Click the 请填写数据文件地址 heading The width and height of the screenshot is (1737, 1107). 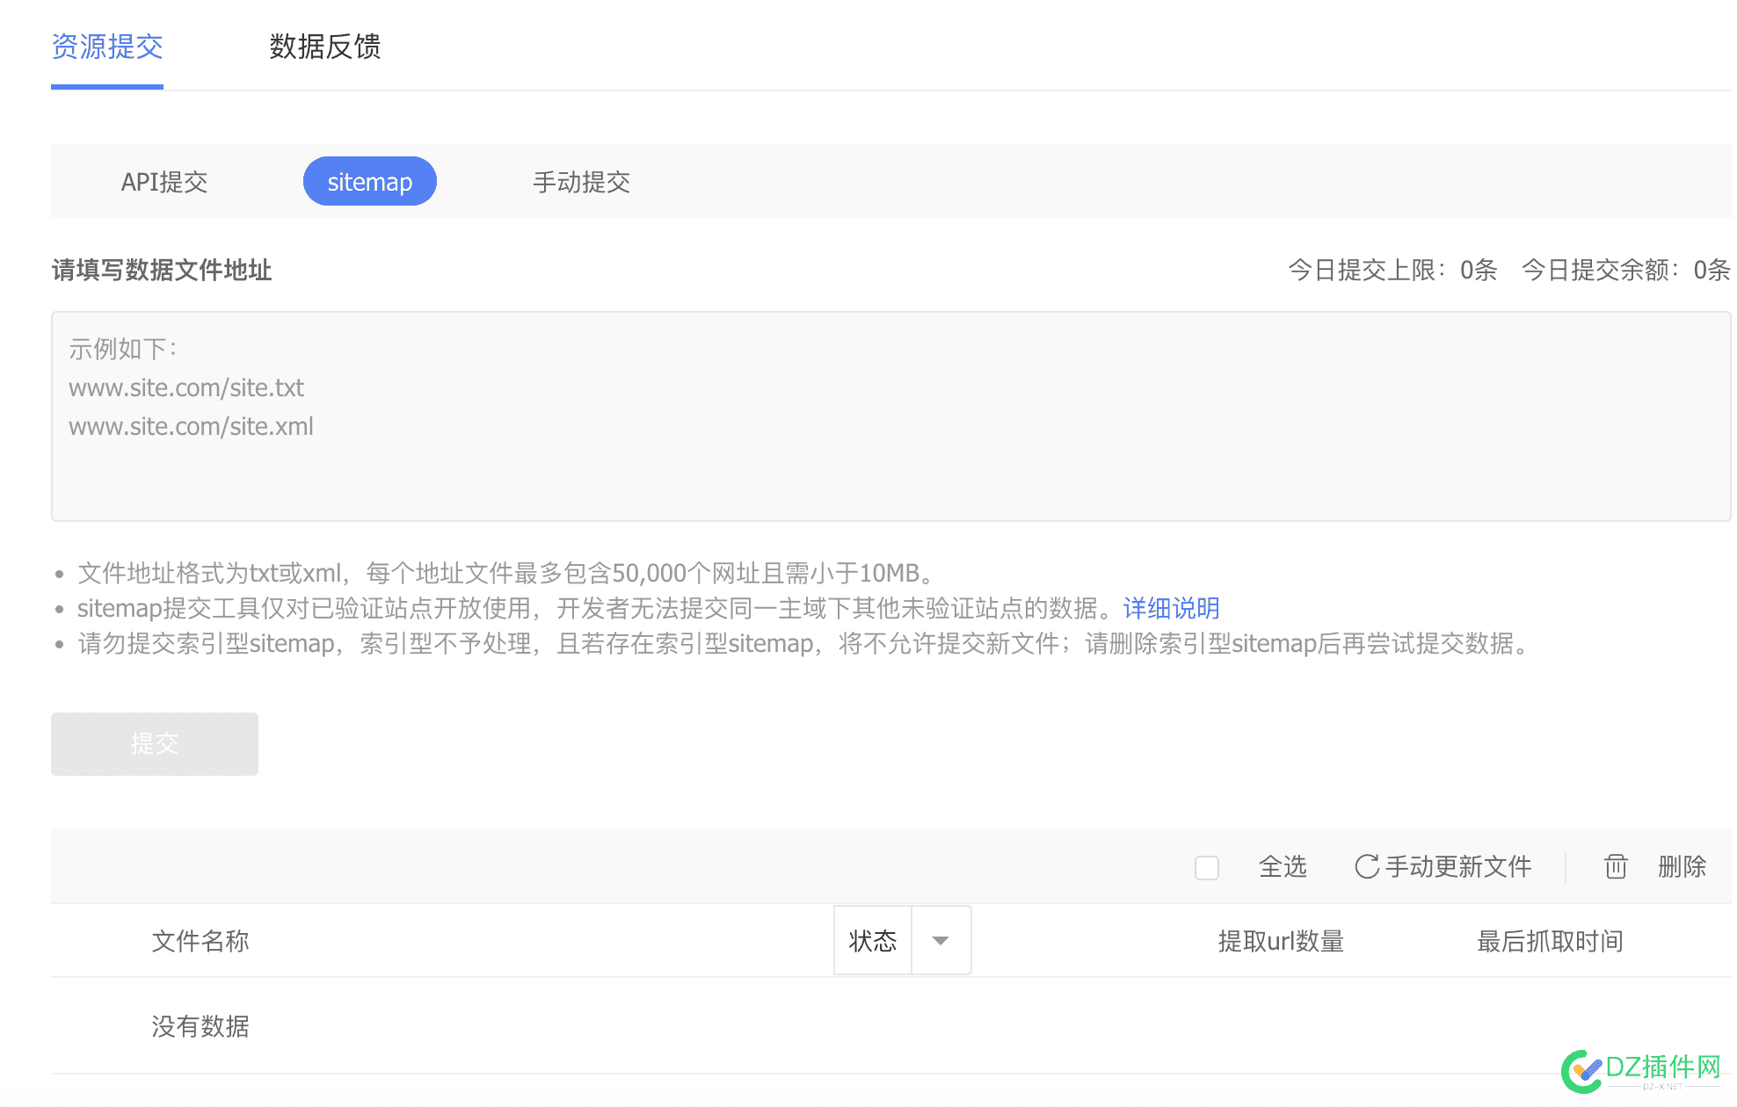(x=162, y=270)
